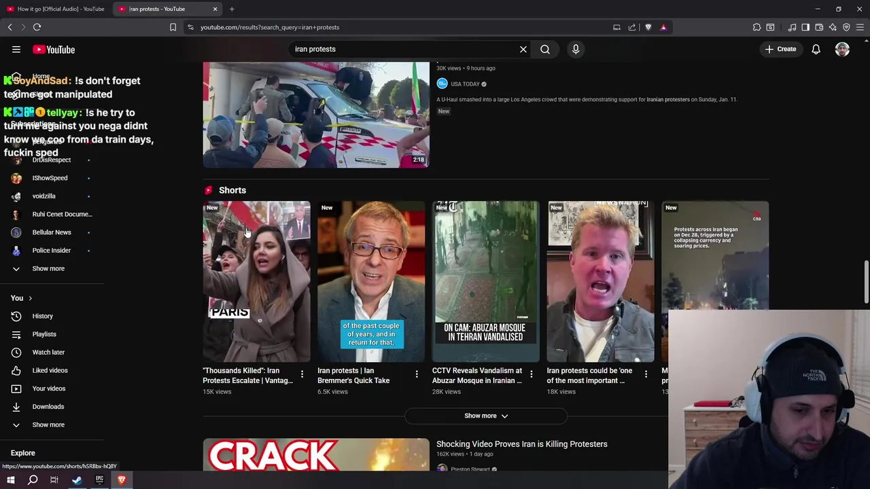This screenshot has width=870, height=489.
Task: Go to YouTube home via logo
Action: pos(54,50)
